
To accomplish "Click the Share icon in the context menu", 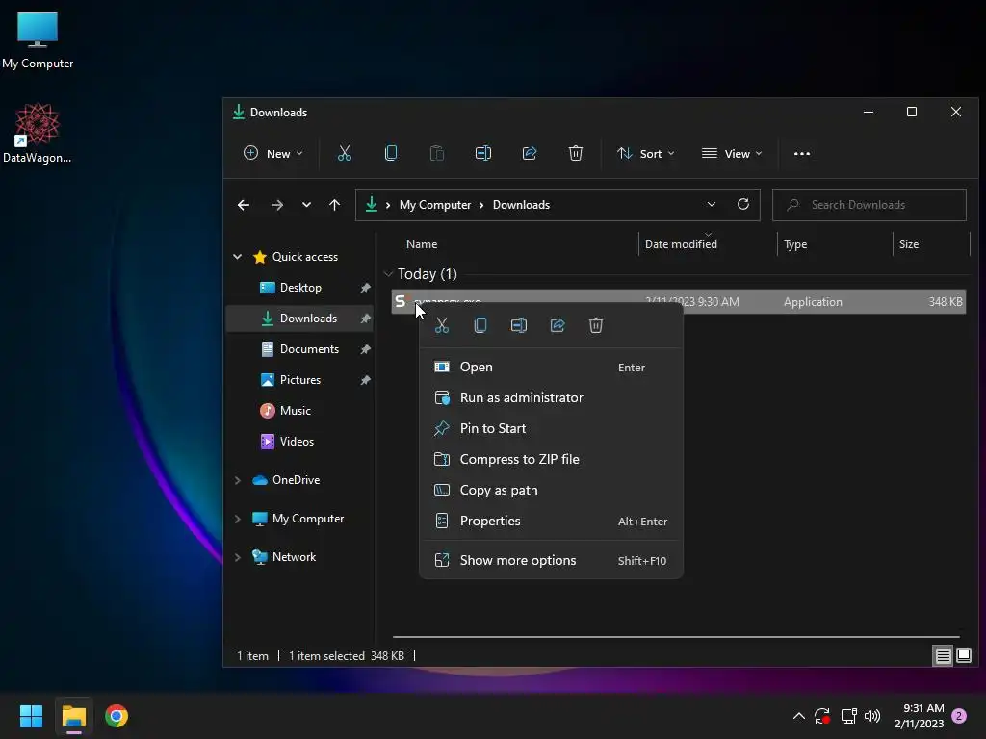I will (x=558, y=325).
